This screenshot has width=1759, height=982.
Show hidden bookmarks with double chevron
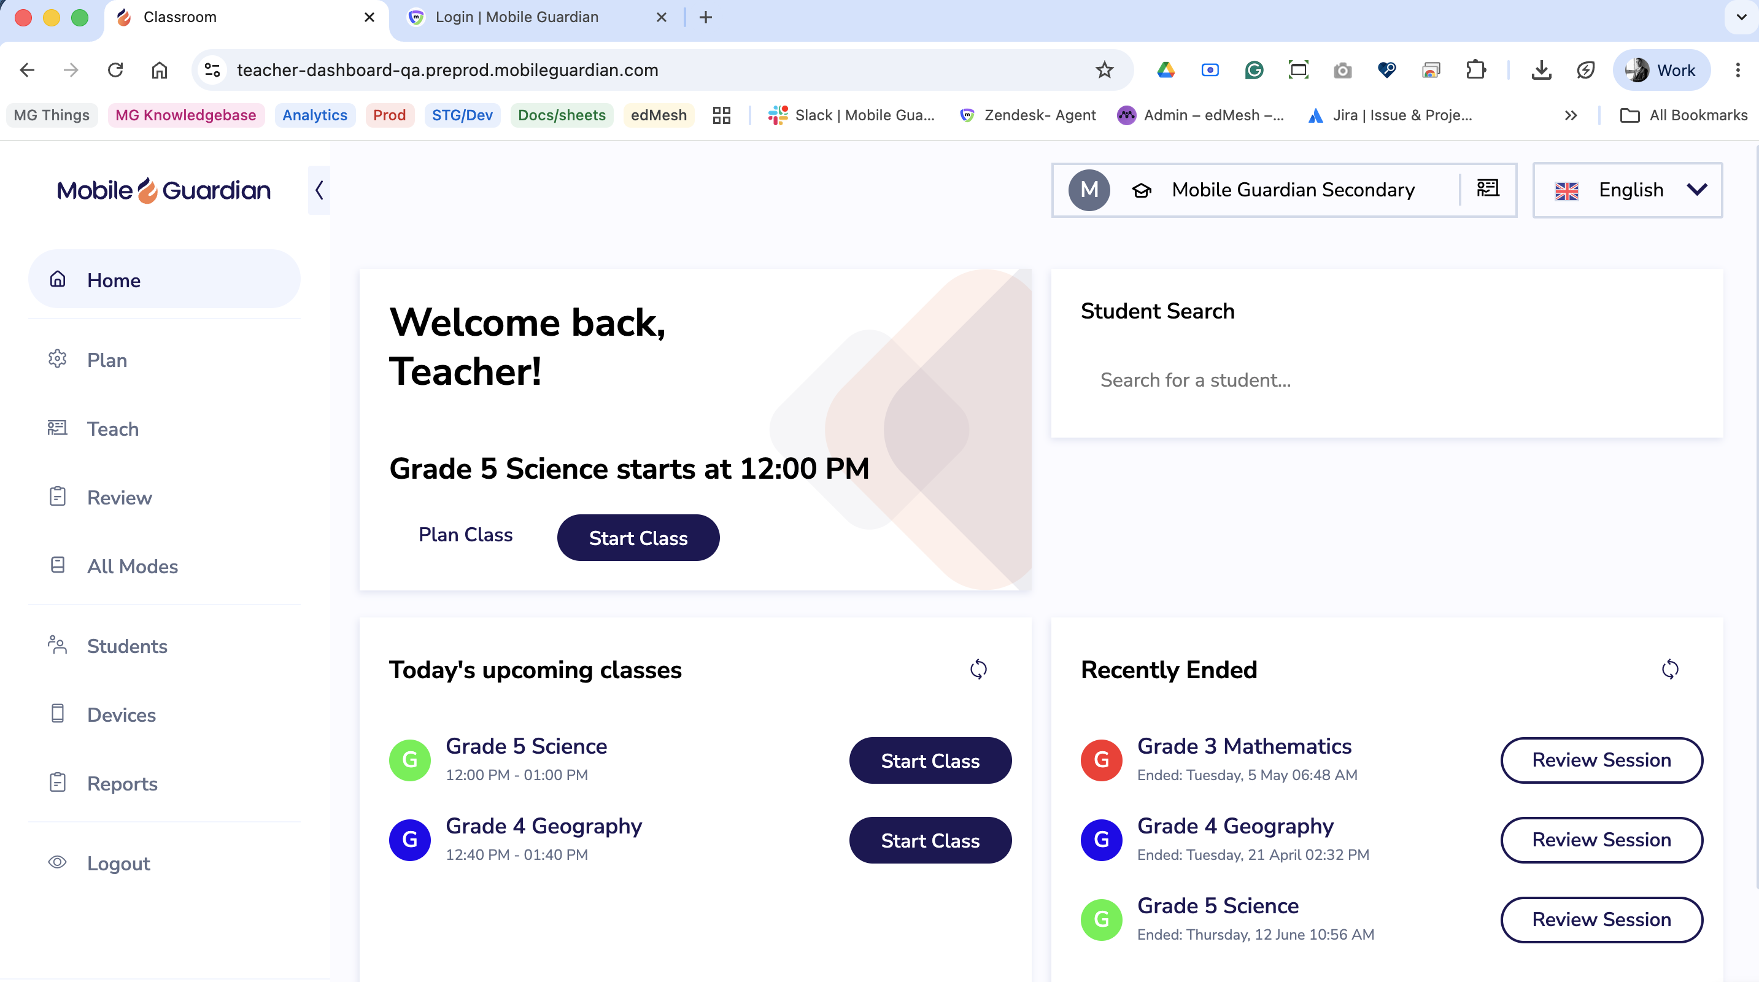tap(1571, 115)
